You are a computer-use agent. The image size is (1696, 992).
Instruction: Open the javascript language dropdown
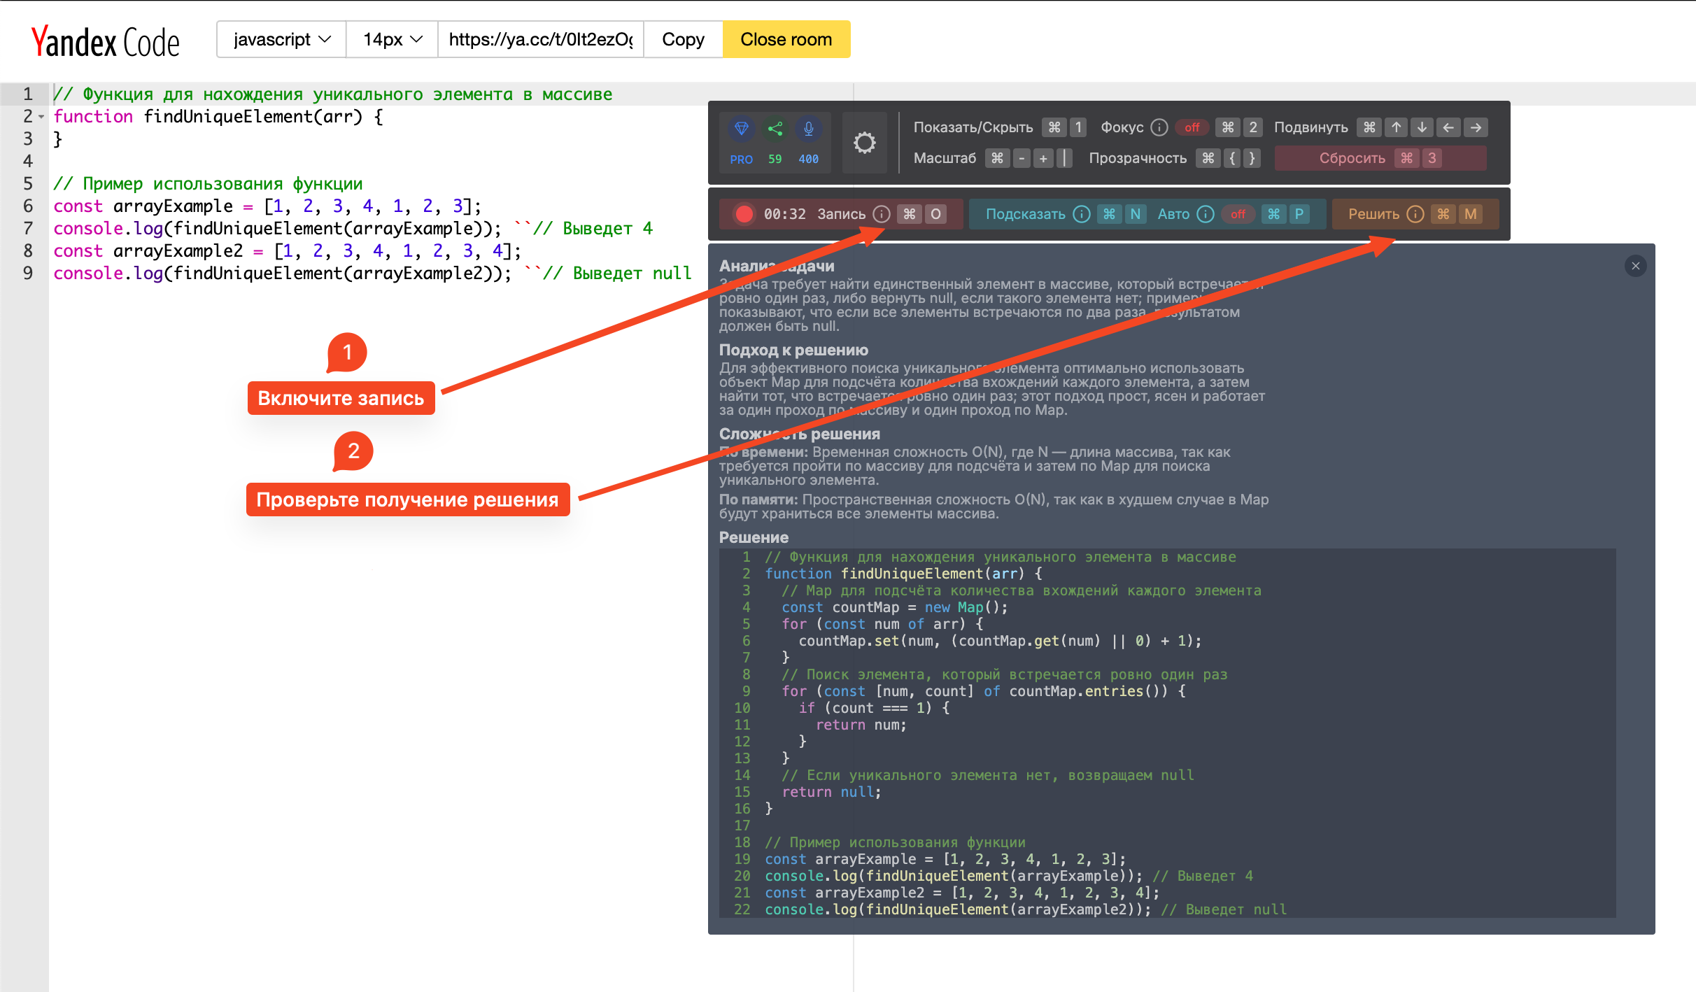tap(281, 39)
